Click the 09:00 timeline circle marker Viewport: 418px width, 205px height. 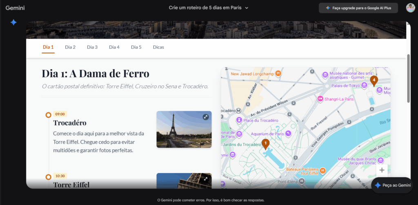click(x=48, y=115)
